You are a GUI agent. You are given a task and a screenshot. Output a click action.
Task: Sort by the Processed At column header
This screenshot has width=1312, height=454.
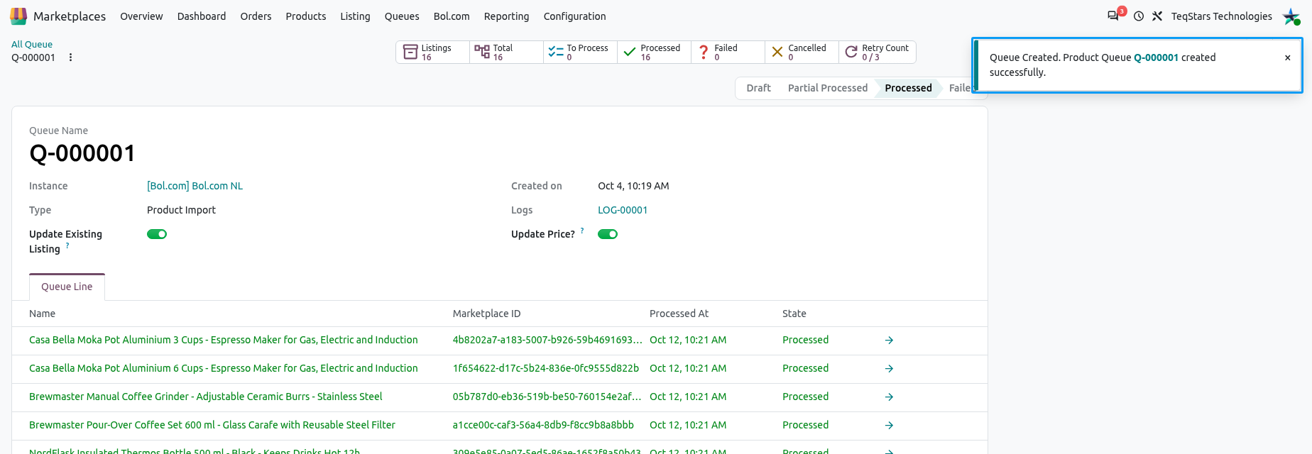679,314
